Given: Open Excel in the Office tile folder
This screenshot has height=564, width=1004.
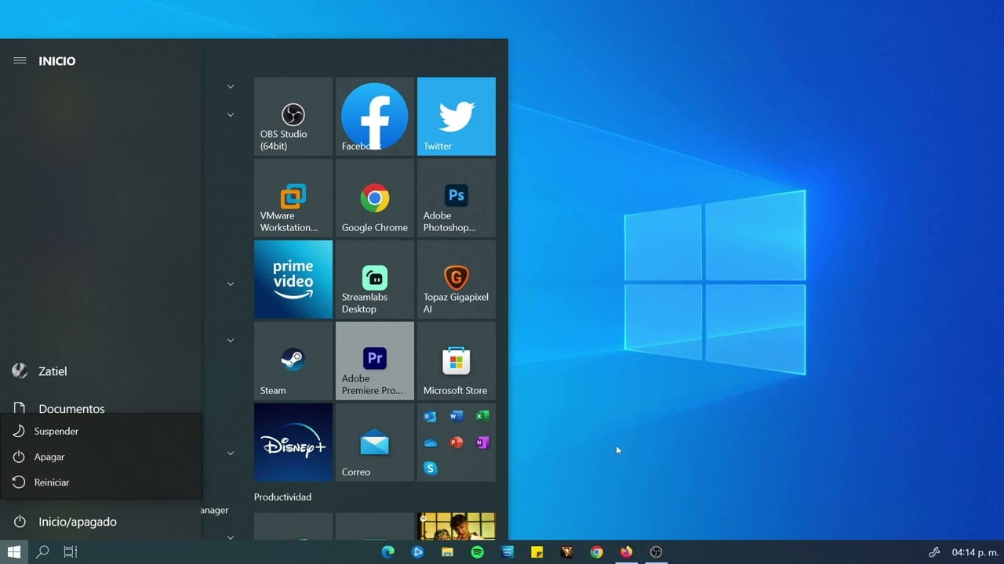Looking at the screenshot, I should 482,416.
